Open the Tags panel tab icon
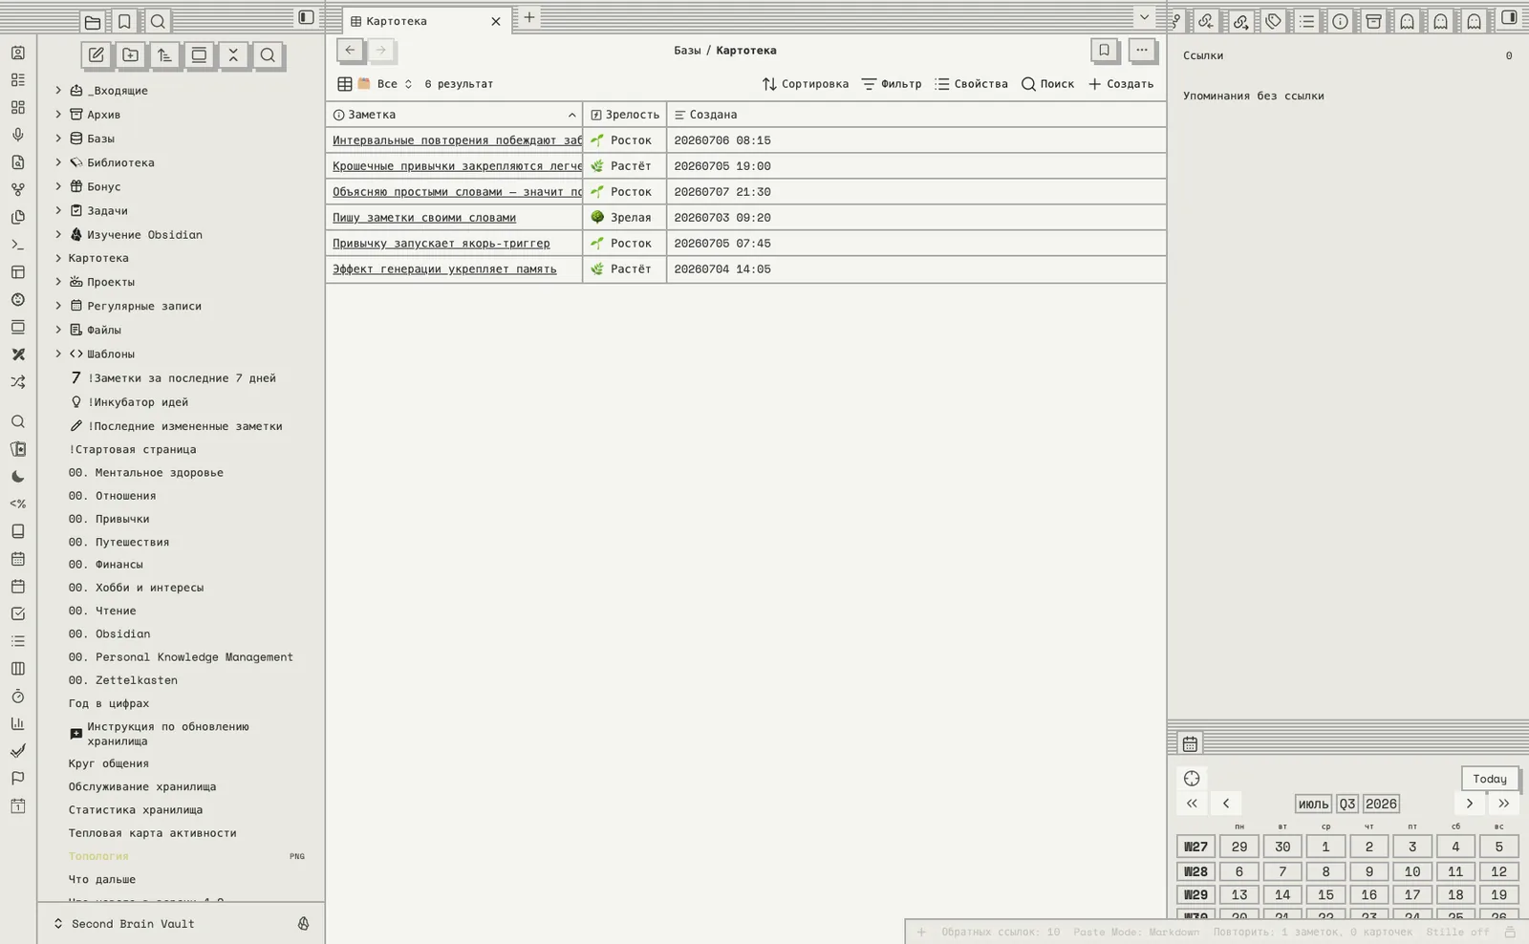Image resolution: width=1529 pixels, height=944 pixels. point(1274,21)
